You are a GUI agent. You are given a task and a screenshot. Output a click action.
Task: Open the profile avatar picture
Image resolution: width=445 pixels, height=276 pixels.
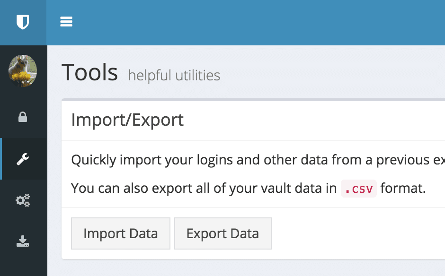23,71
